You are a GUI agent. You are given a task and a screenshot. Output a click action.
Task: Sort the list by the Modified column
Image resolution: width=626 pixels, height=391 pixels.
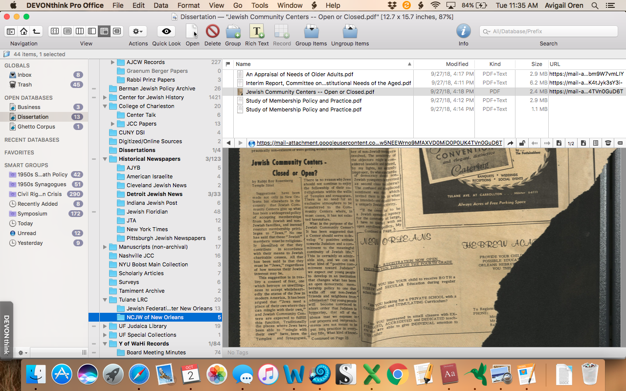(444, 64)
